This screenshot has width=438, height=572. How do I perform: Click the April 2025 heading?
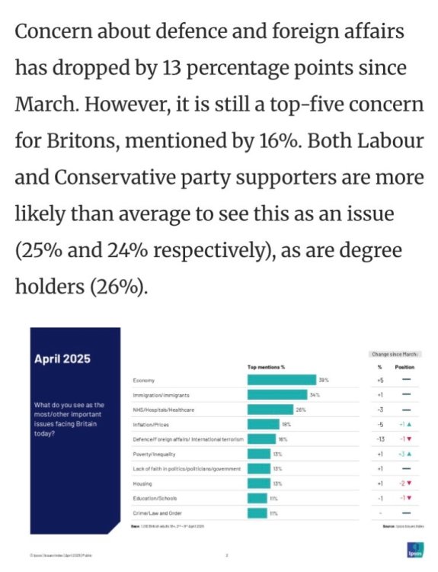[x=62, y=359]
